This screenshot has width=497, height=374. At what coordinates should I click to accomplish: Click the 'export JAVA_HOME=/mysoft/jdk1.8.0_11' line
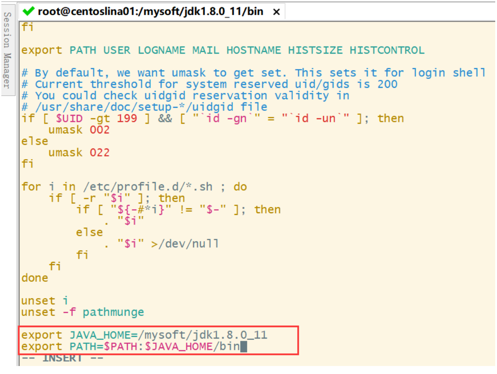pyautogui.click(x=144, y=335)
